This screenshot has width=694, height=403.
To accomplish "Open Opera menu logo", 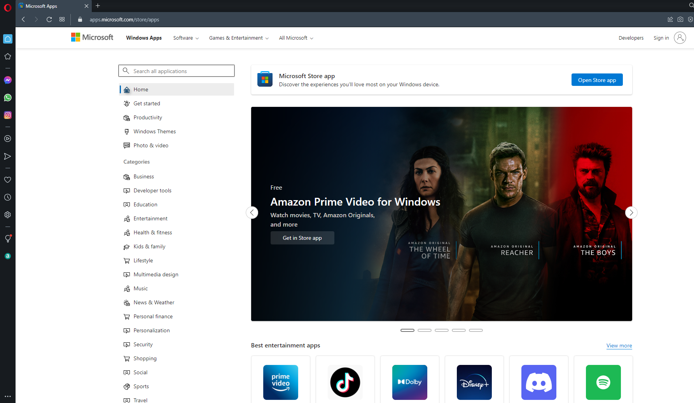I will 8,8.
